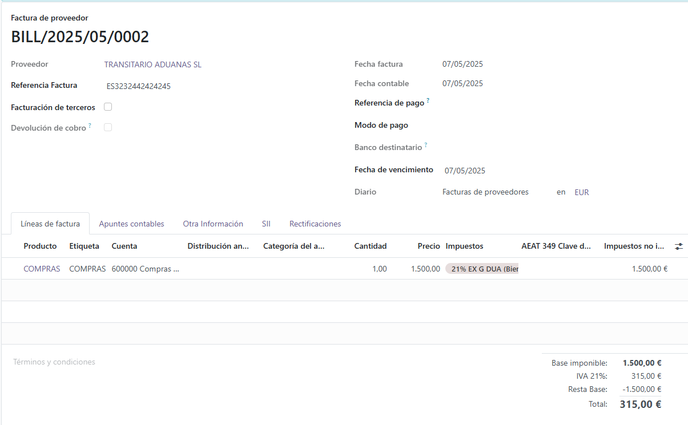The image size is (688, 425).
Task: Select the SII tab
Action: tap(266, 224)
